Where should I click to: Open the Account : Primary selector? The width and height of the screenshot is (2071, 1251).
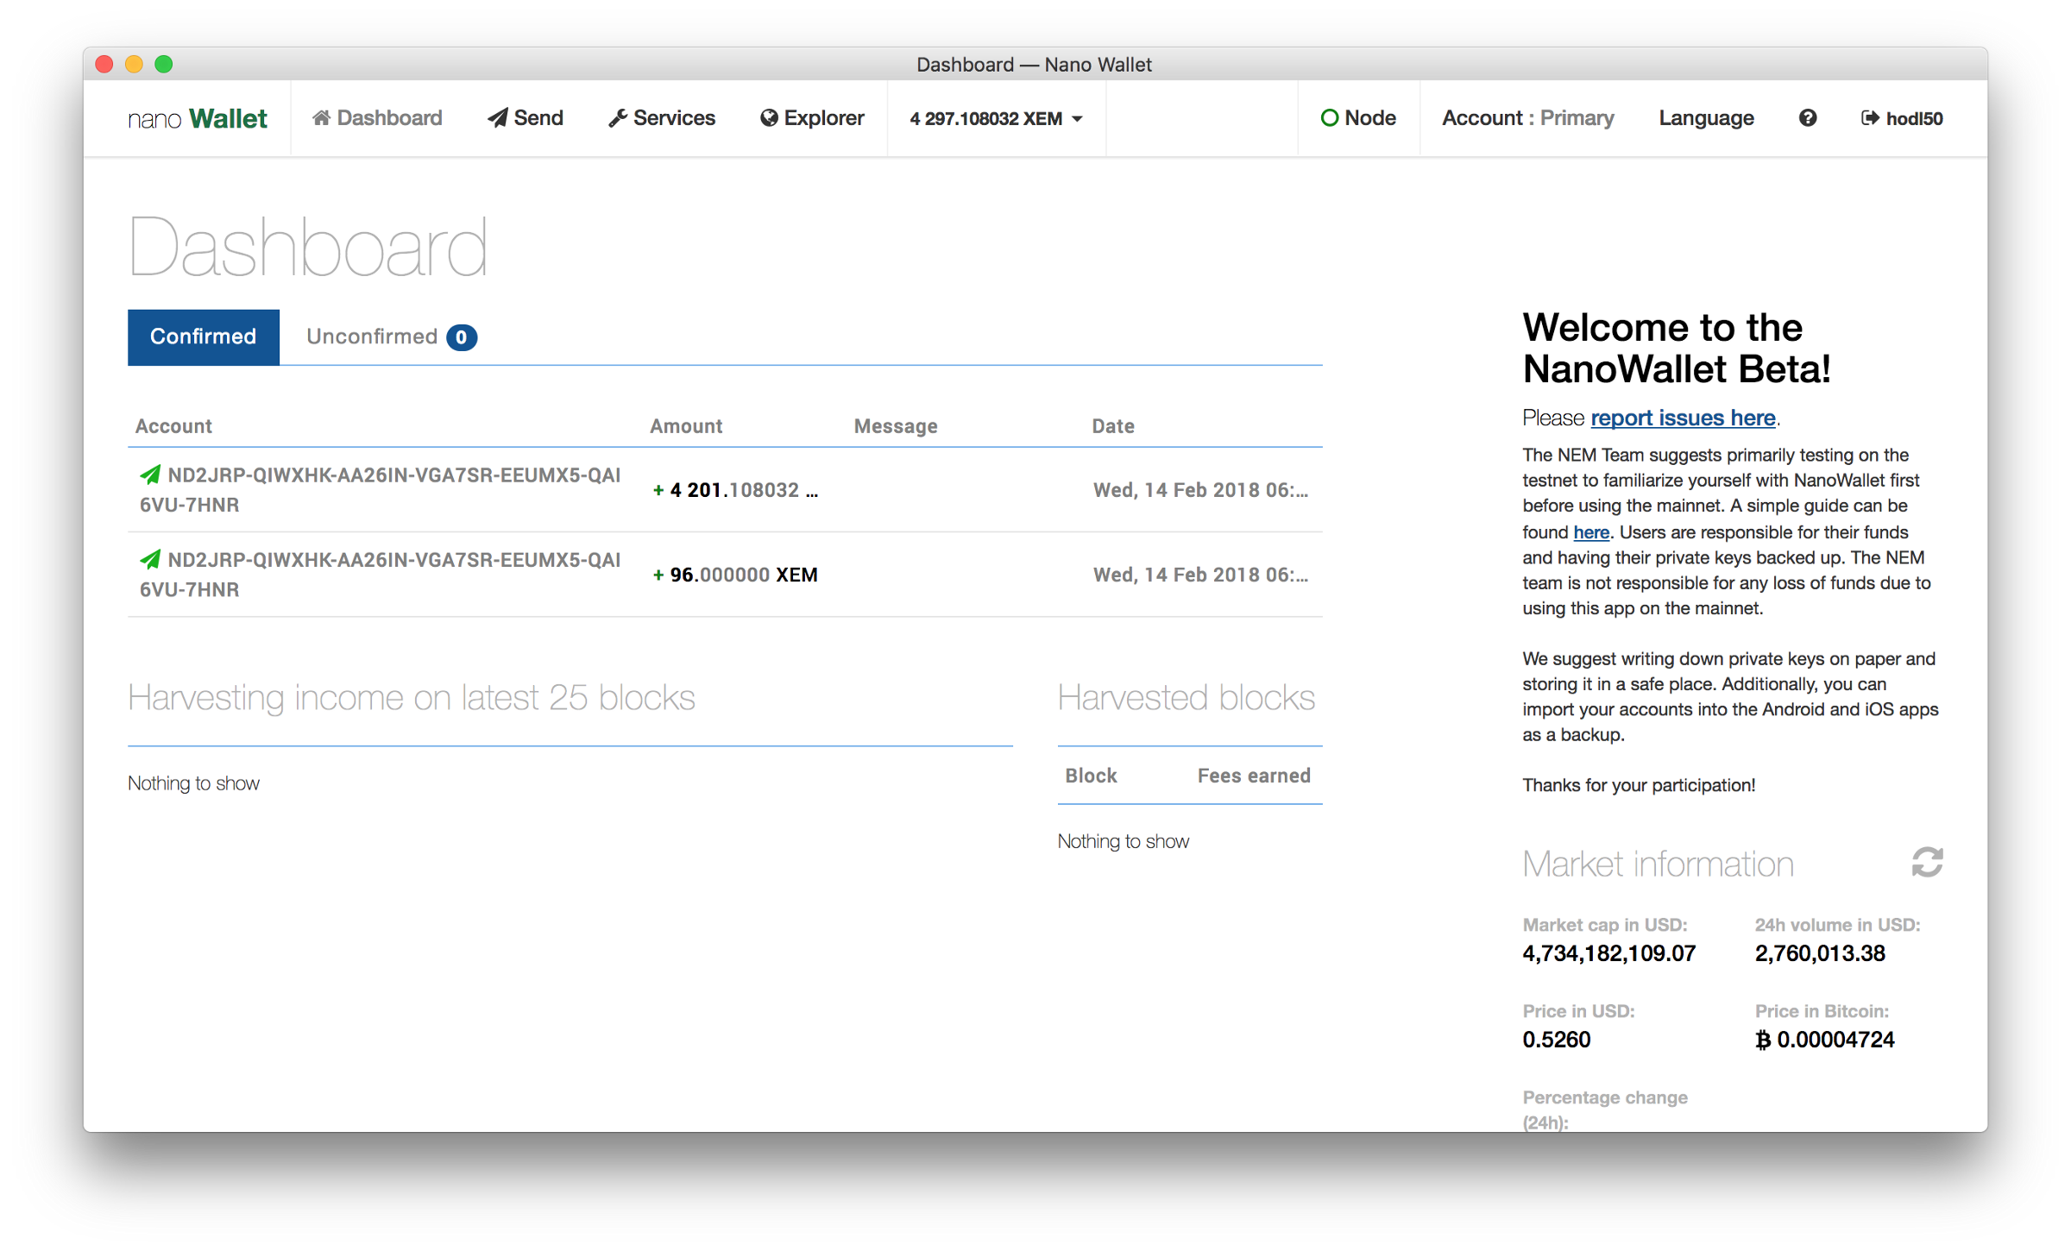(x=1527, y=118)
